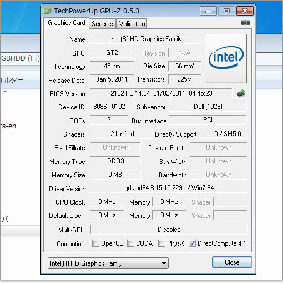
Task: Click the Memory Size field 0 MB
Action: [x=115, y=175]
